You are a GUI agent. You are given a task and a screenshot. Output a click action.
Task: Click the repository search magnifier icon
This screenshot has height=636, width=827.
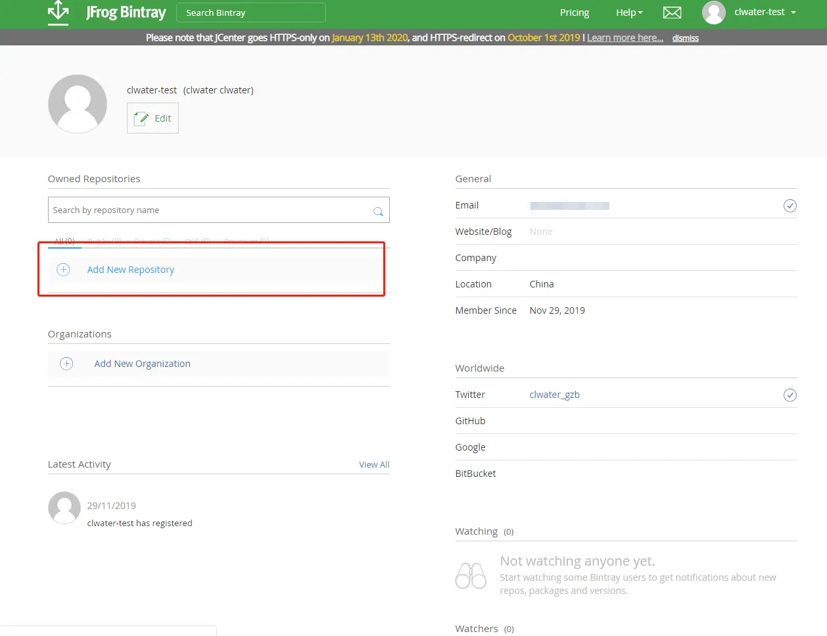tap(378, 211)
